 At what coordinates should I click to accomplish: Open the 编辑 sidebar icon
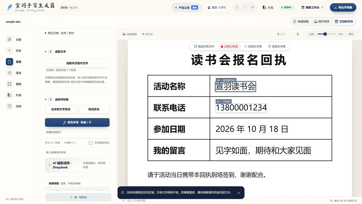(x=9, y=84)
